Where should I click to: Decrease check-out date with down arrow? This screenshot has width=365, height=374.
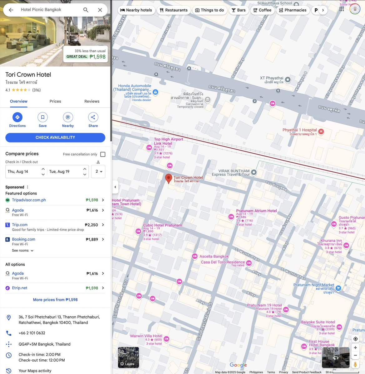pos(85,175)
